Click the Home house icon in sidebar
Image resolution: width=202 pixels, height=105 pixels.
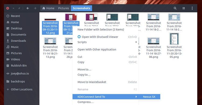point(8,22)
